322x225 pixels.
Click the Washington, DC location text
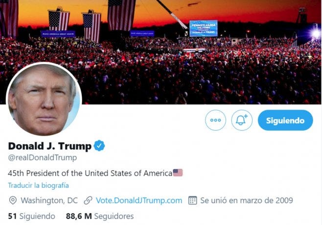pyautogui.click(x=49, y=201)
